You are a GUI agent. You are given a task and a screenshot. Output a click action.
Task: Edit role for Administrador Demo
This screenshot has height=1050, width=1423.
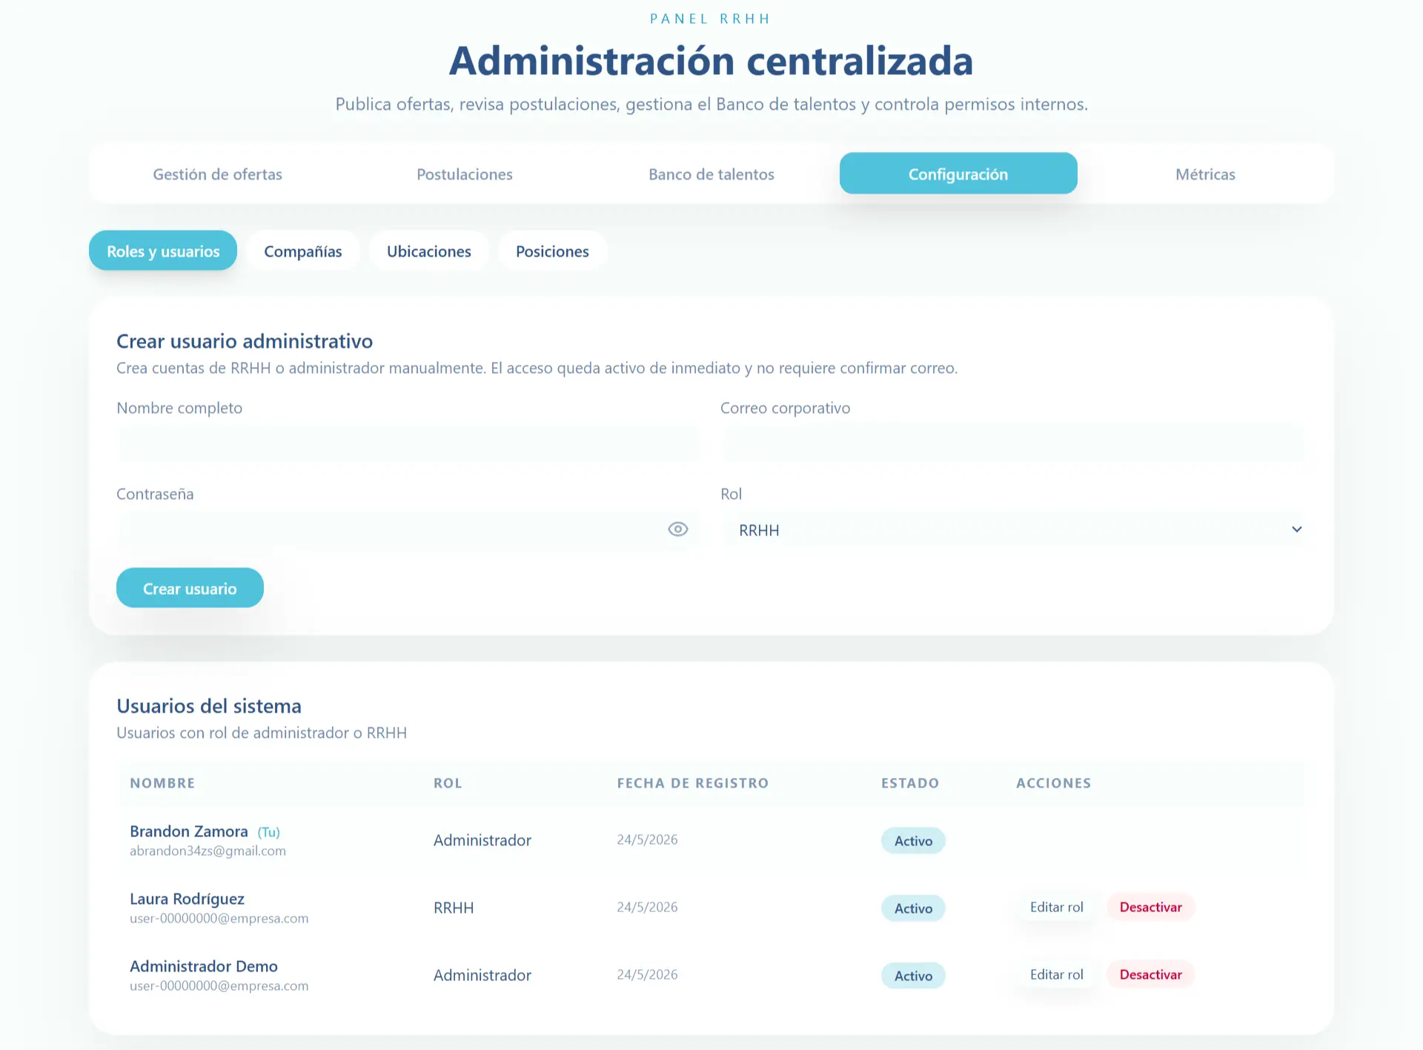tap(1056, 974)
